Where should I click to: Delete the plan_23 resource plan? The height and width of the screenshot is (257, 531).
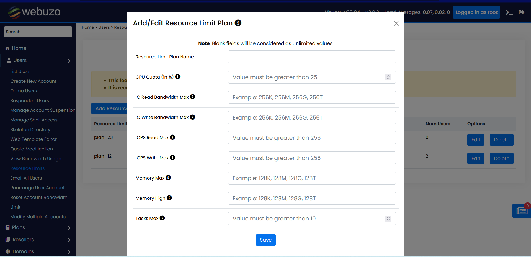[x=501, y=140]
